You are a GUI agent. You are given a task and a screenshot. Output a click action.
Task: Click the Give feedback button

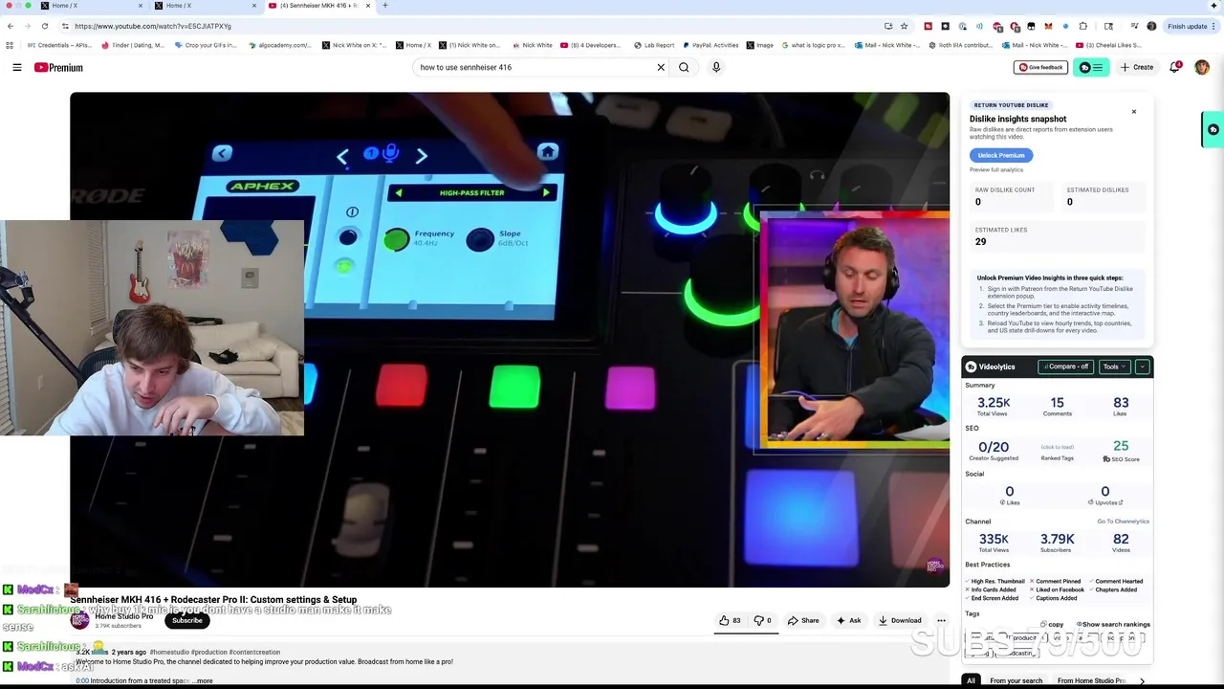click(x=1040, y=67)
